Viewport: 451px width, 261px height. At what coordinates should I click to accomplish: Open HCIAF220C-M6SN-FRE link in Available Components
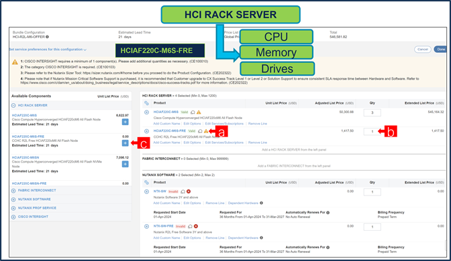click(x=29, y=183)
